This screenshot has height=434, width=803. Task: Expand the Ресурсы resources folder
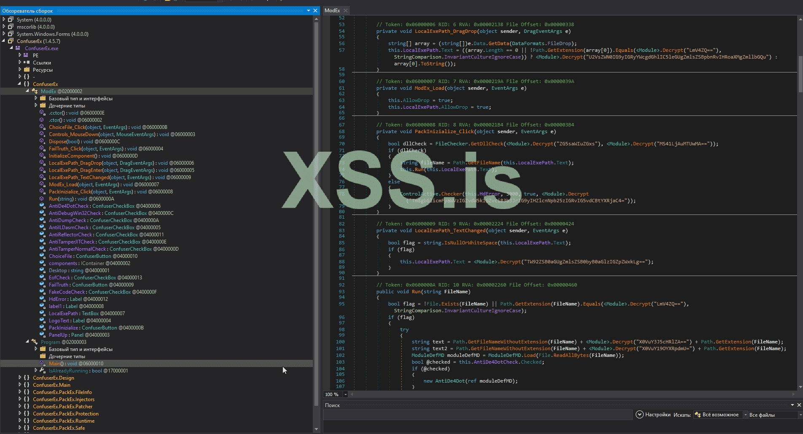20,70
